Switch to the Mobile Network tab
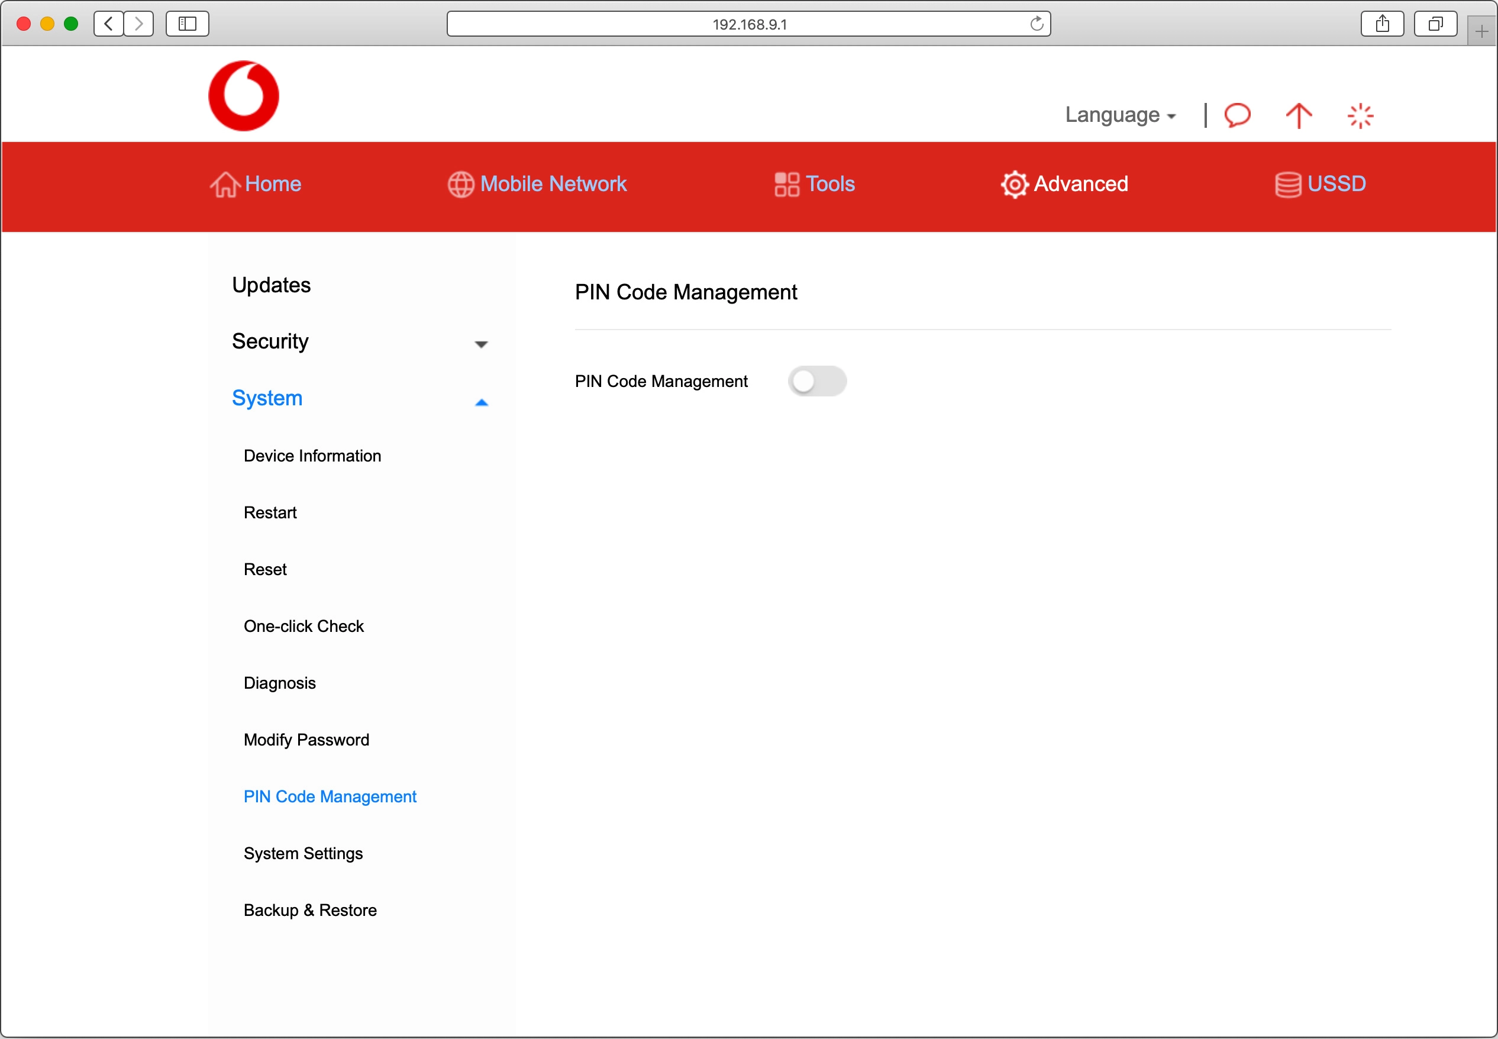 click(x=538, y=184)
